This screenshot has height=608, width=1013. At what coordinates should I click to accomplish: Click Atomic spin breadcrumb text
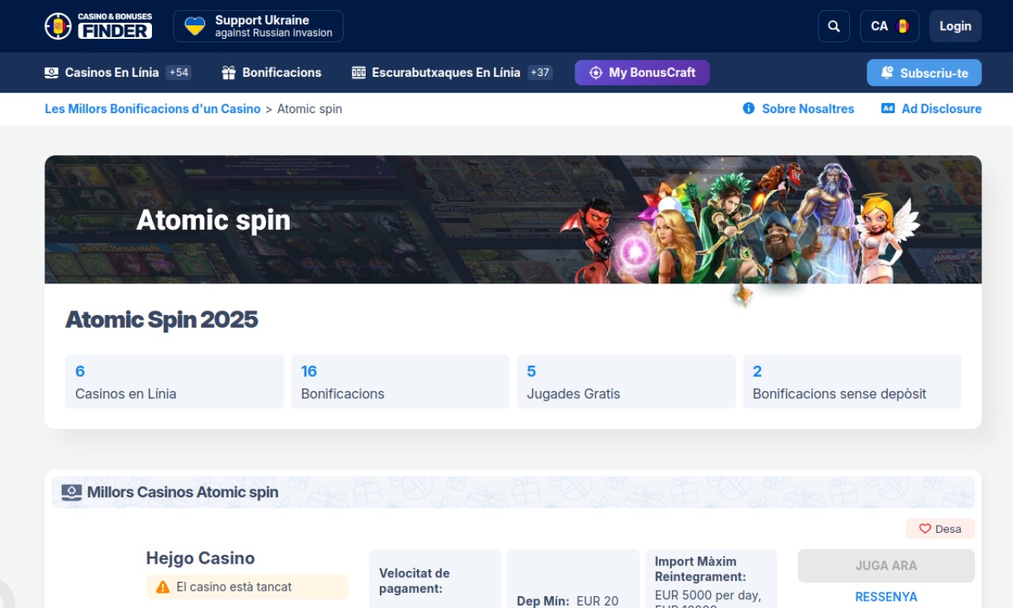tap(309, 108)
